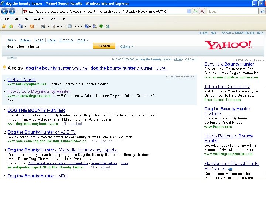Click the yellow Search button

point(104,46)
